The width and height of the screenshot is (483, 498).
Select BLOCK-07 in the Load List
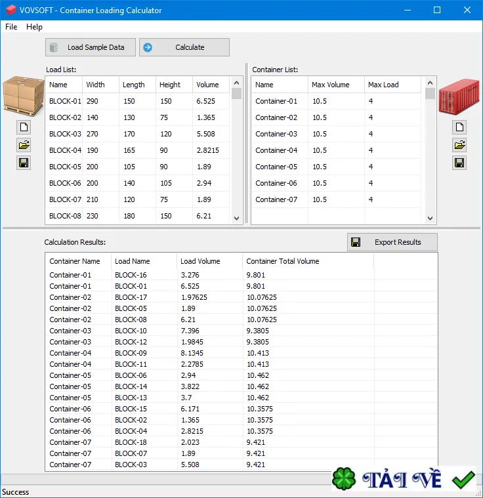[x=138, y=199]
